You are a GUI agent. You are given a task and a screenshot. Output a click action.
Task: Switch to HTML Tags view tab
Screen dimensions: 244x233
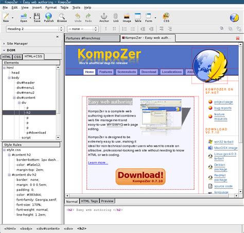[90, 201]
